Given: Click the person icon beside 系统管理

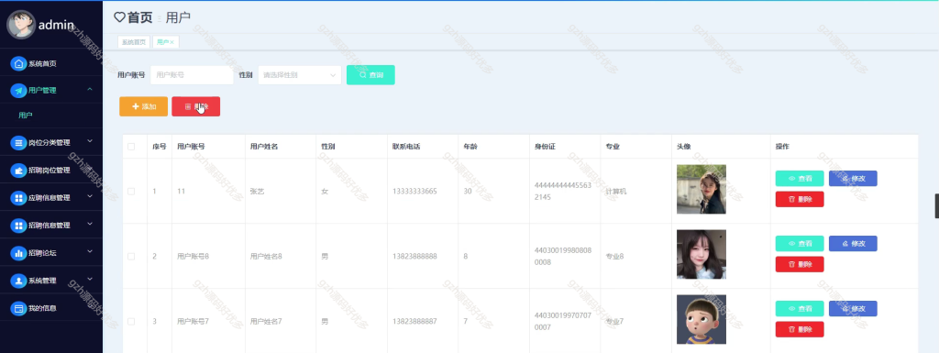Looking at the screenshot, I should coord(19,281).
